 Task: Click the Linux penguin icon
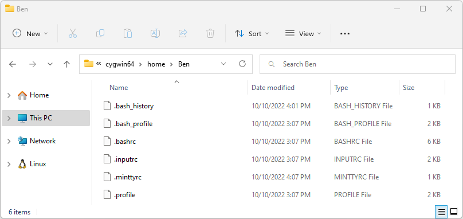(x=22, y=164)
